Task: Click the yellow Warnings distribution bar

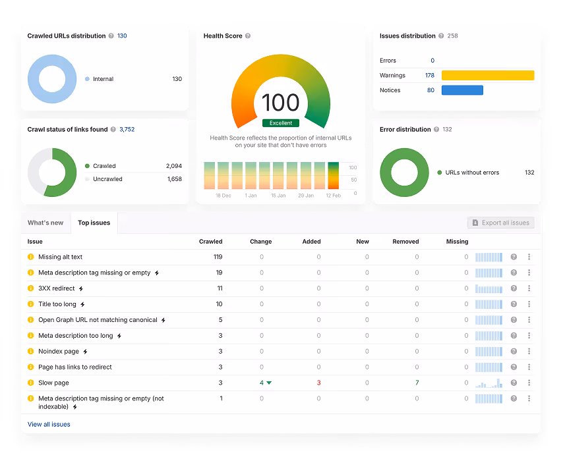Action: click(x=488, y=75)
